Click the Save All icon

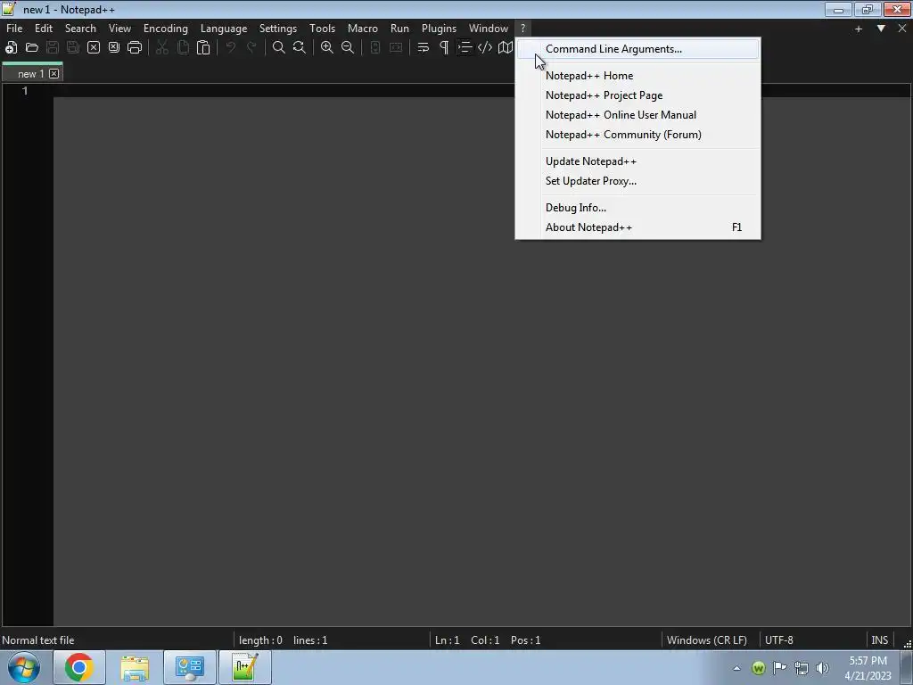pos(73,48)
